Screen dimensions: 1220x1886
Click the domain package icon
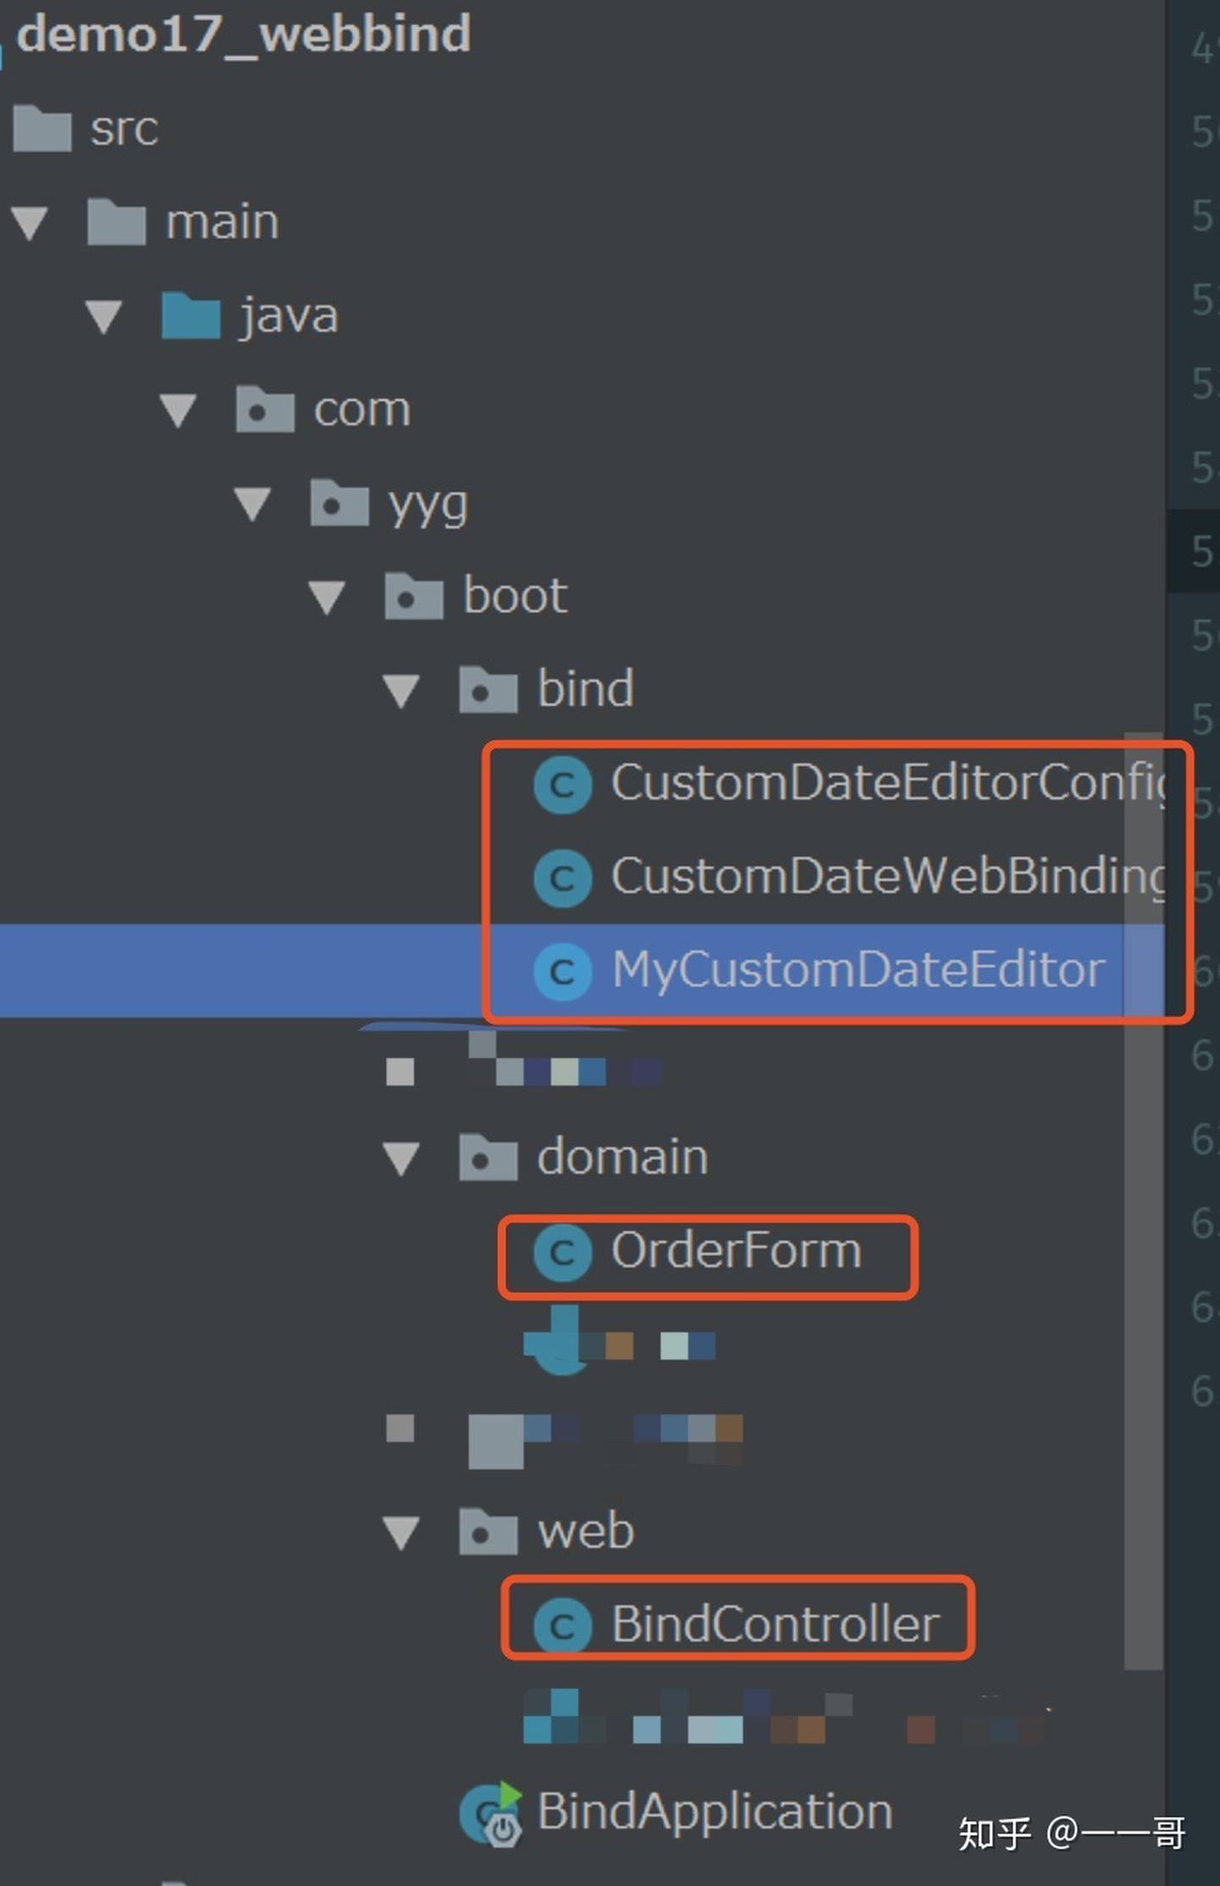489,1157
